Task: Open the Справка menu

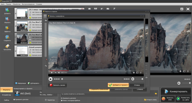Action: tap(39, 4)
